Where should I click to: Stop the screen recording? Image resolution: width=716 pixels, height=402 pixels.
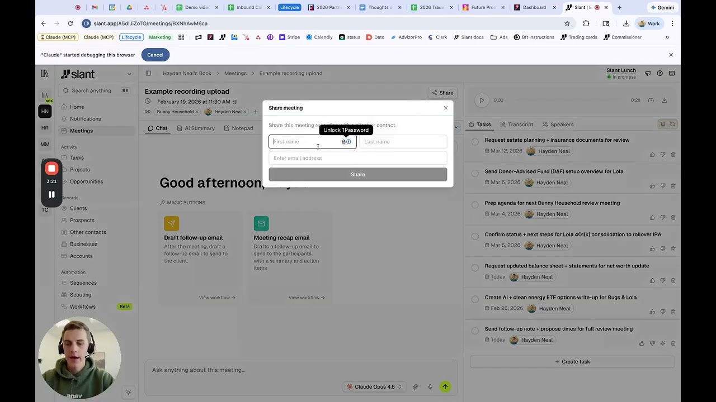pos(51,169)
